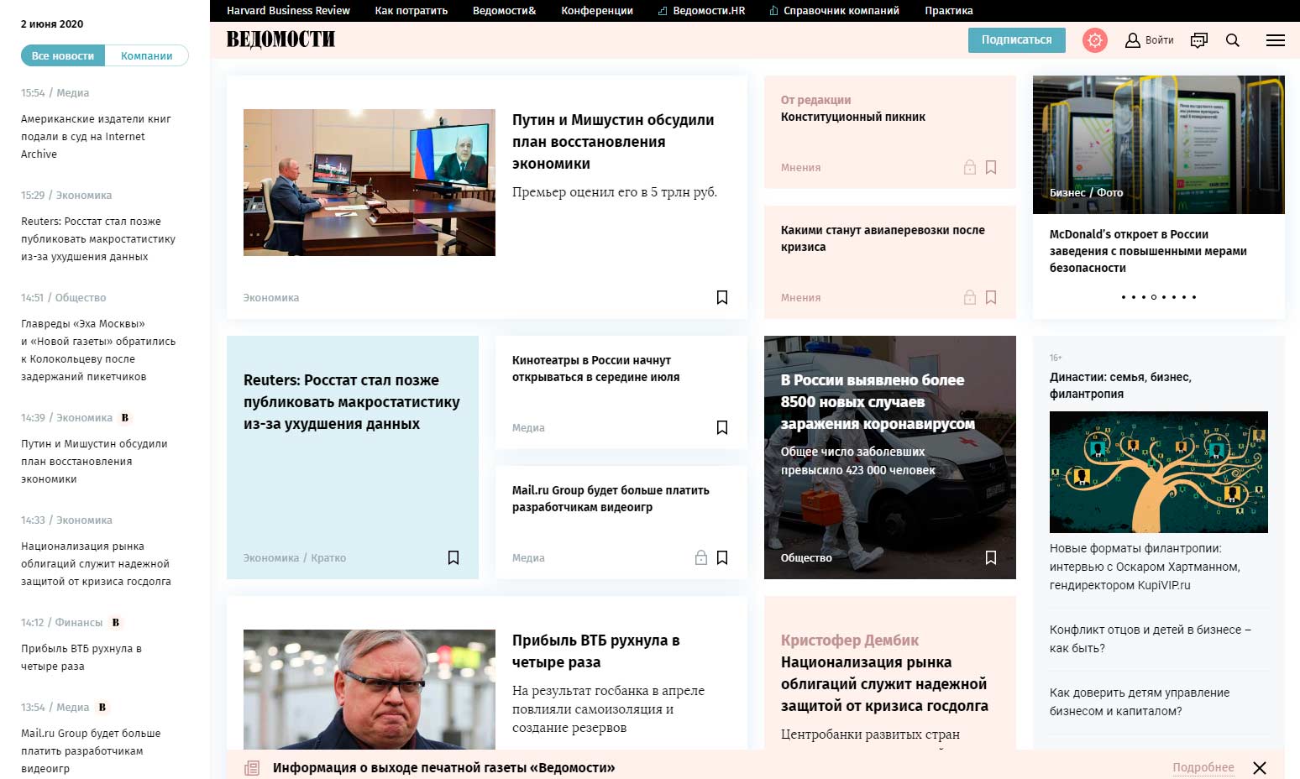The width and height of the screenshot is (1300, 779).
Task: Select the last McDonald's carousel dot
Action: 1194,297
